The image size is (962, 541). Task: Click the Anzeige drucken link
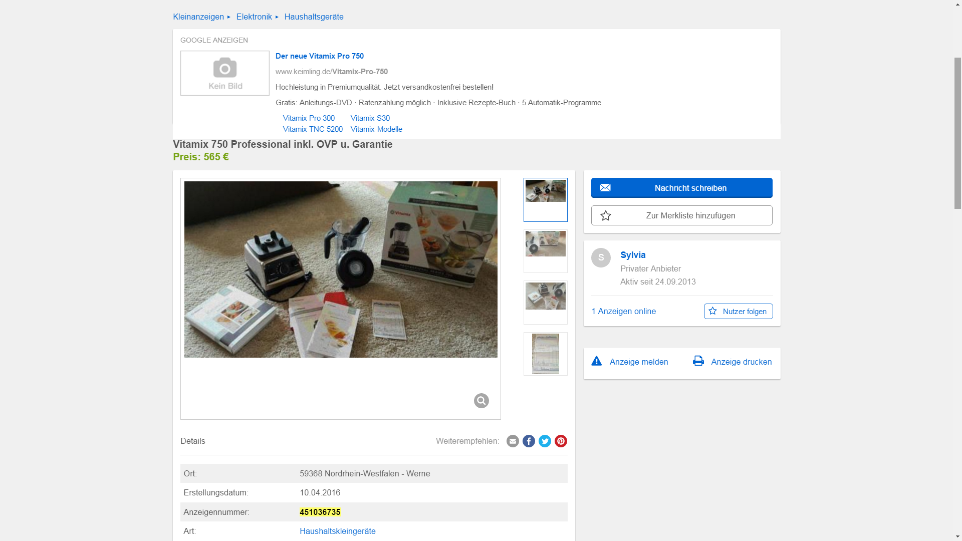click(x=741, y=362)
